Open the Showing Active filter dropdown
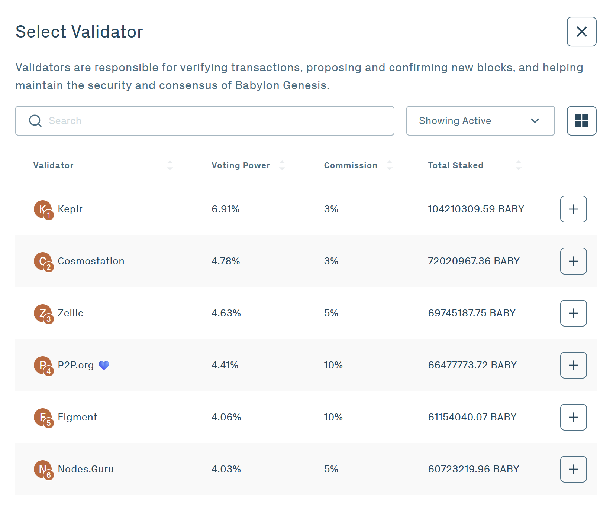This screenshot has width=613, height=510. tap(480, 121)
